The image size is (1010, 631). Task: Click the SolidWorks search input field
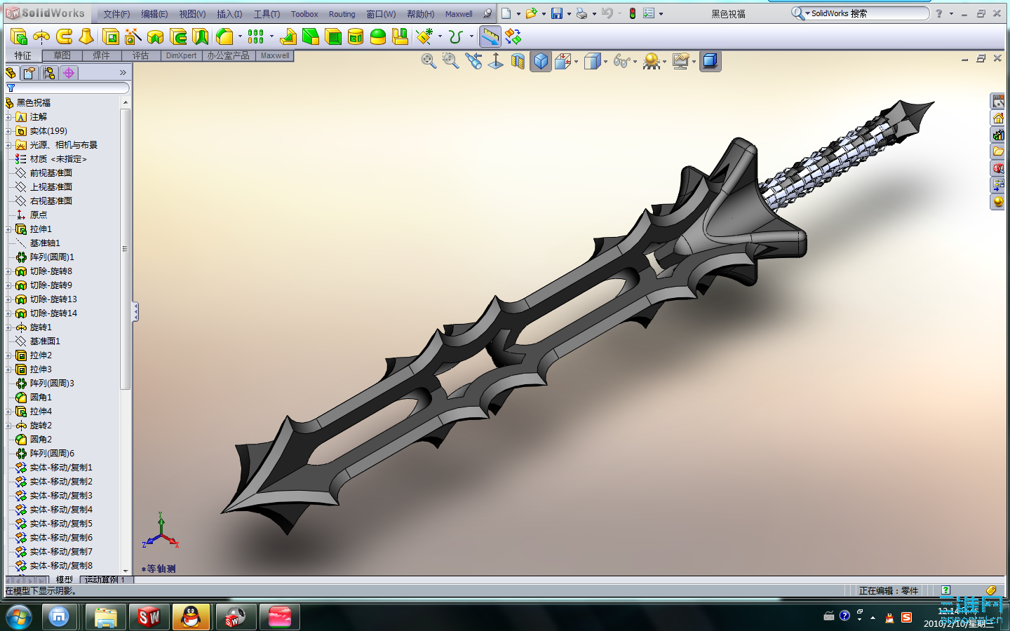[x=868, y=13]
